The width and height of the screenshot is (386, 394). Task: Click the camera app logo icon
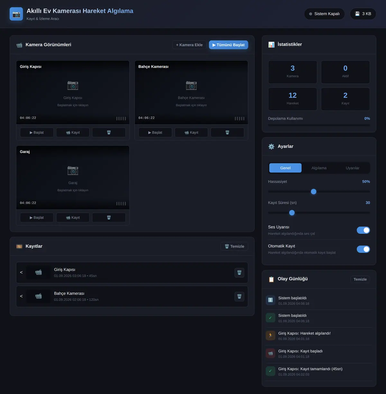(16, 14)
